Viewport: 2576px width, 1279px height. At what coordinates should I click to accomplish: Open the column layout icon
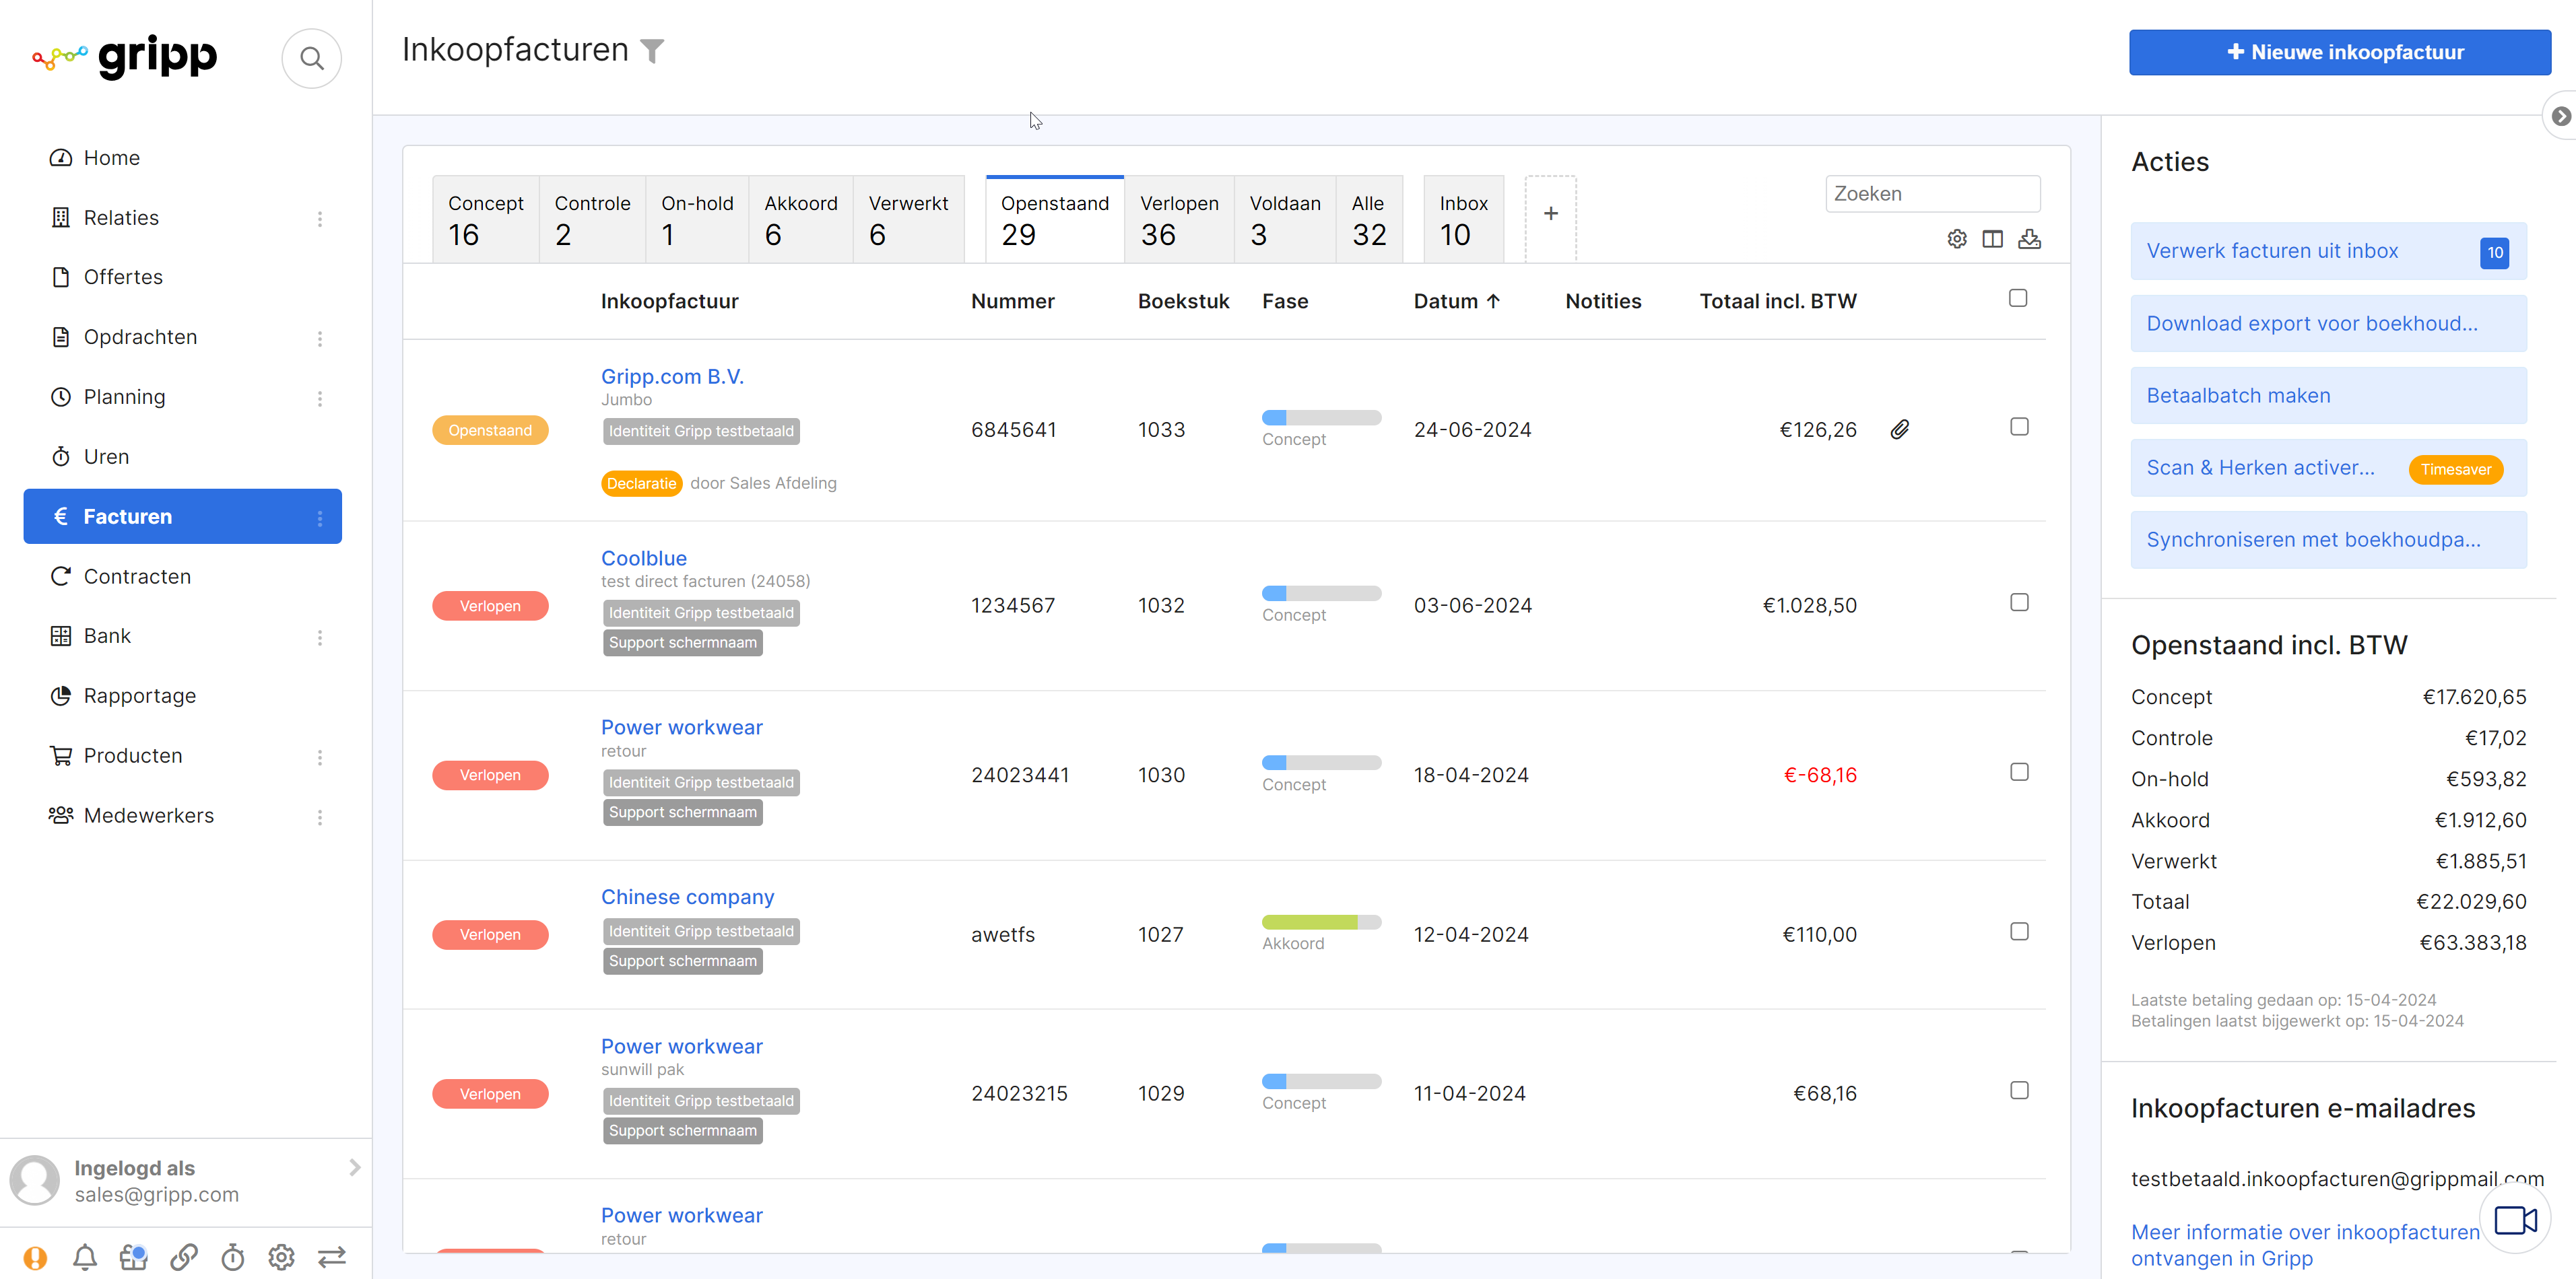tap(1993, 239)
